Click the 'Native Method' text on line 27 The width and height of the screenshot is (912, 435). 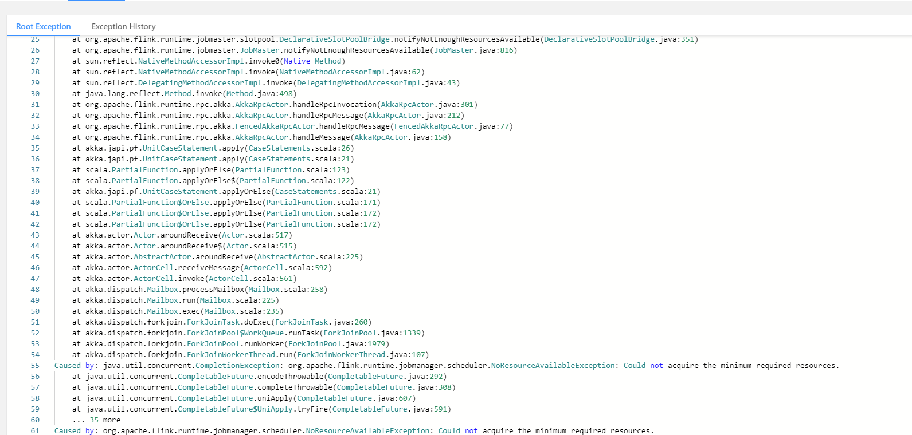point(312,61)
